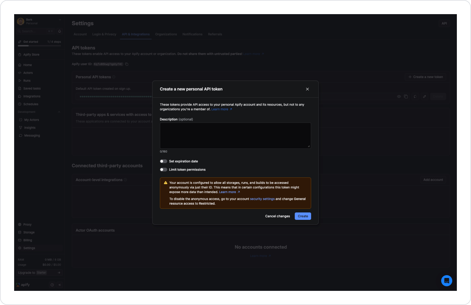Follow the security settings link

(x=262, y=199)
